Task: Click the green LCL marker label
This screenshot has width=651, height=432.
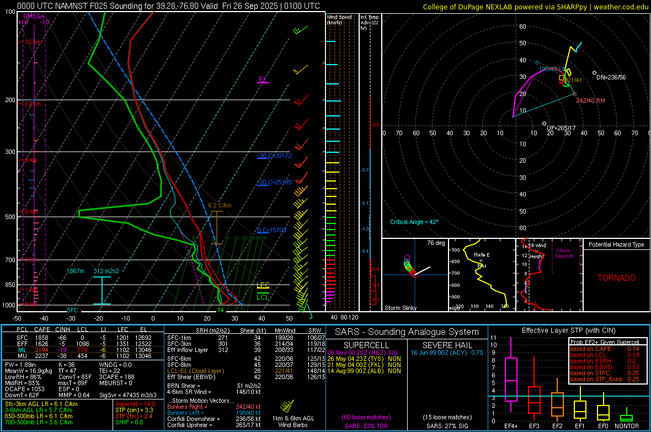Action: [263, 297]
